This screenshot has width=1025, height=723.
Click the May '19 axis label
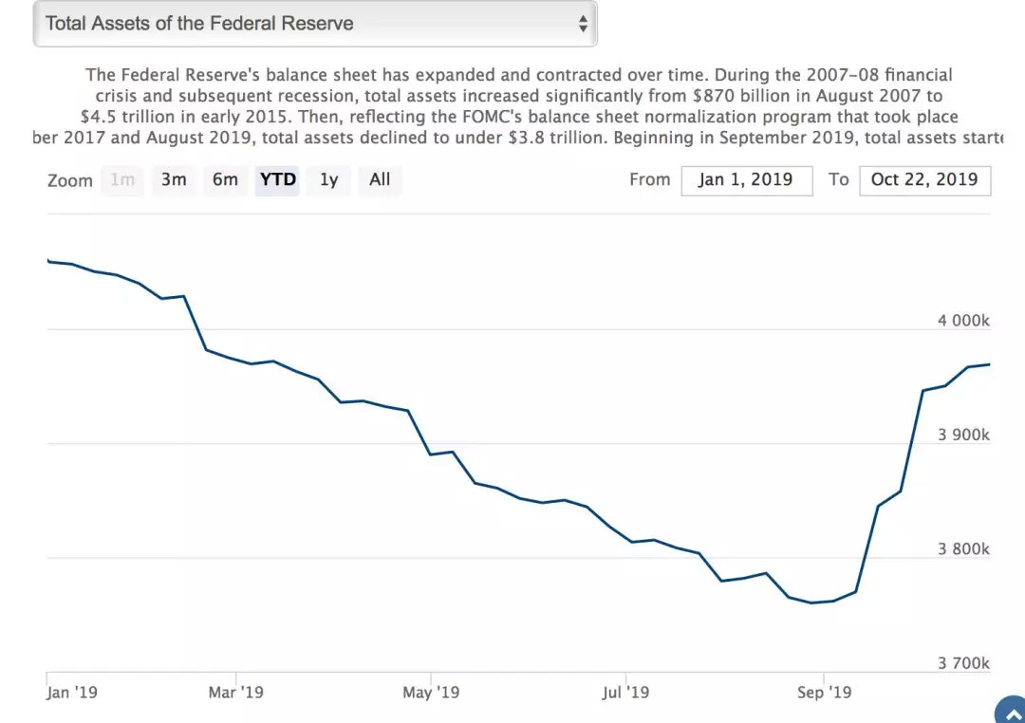431,693
